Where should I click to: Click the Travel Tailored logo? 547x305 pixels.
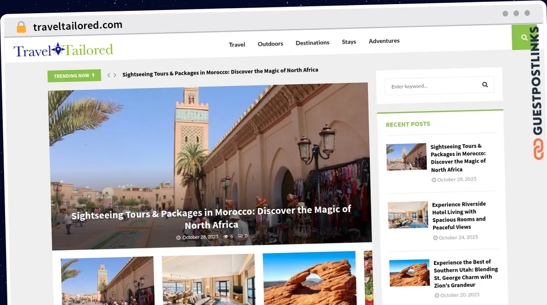click(x=63, y=50)
